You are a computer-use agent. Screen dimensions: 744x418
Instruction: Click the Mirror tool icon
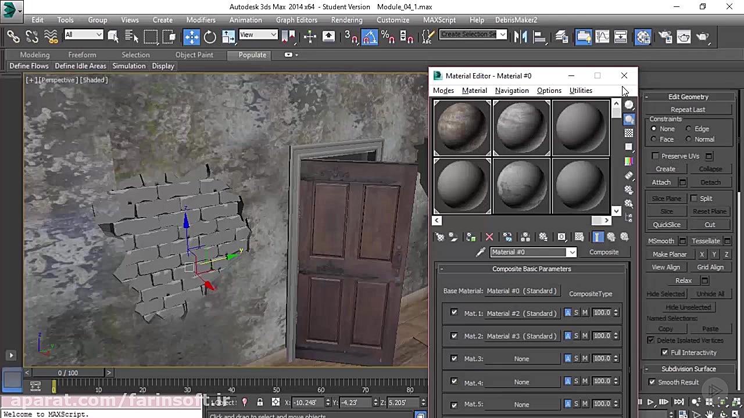pos(520,37)
